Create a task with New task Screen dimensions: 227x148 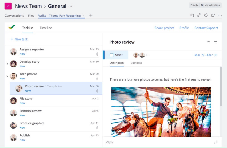click(x=19, y=39)
